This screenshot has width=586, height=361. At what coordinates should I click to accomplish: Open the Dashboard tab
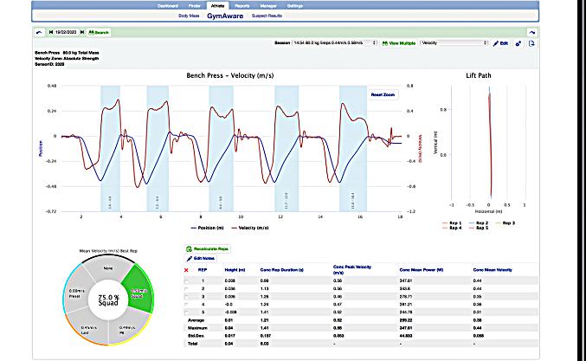point(170,5)
